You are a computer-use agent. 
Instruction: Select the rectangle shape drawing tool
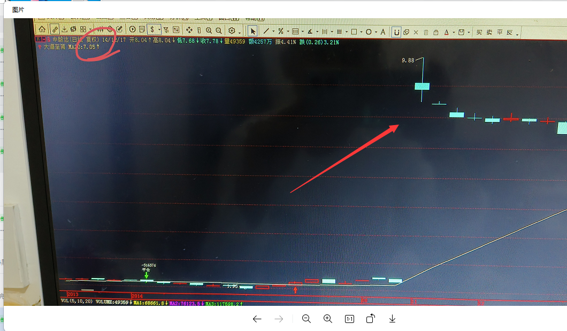(354, 32)
